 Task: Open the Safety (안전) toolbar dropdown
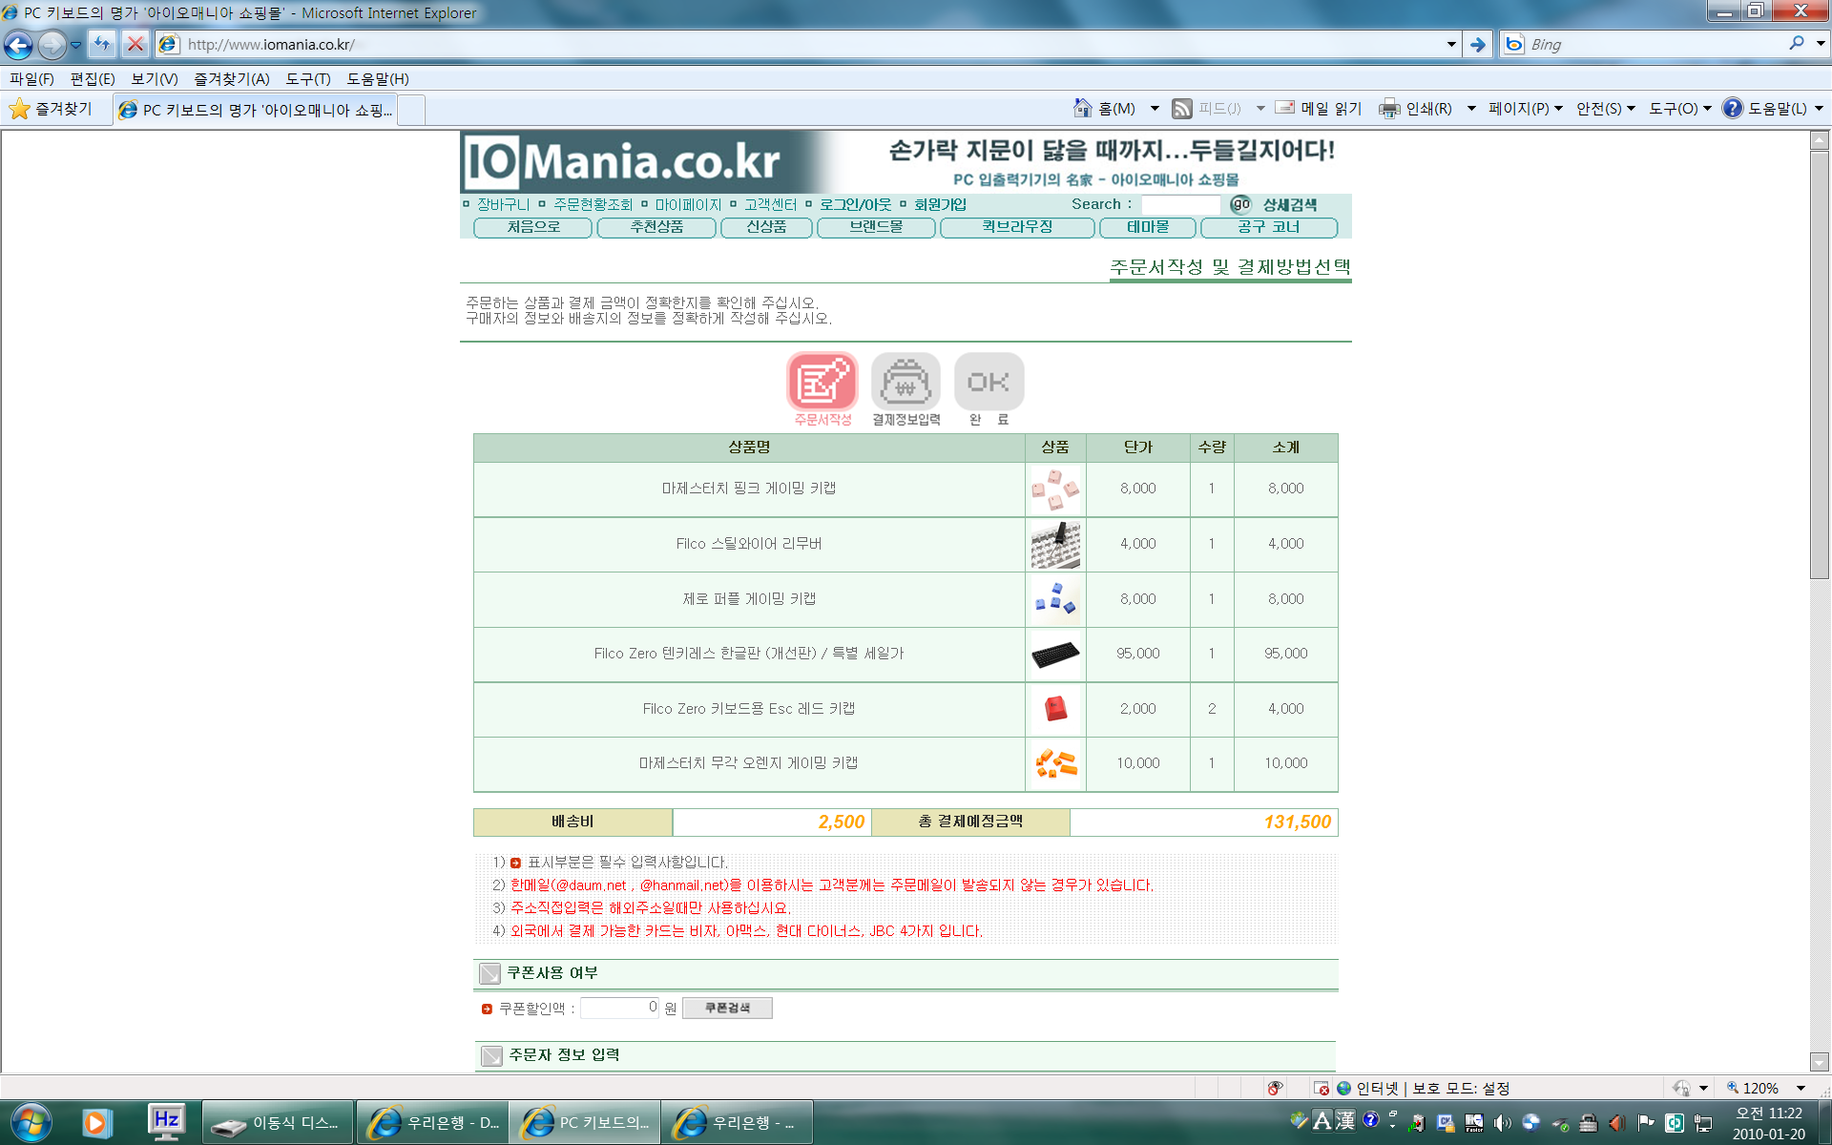1605,109
